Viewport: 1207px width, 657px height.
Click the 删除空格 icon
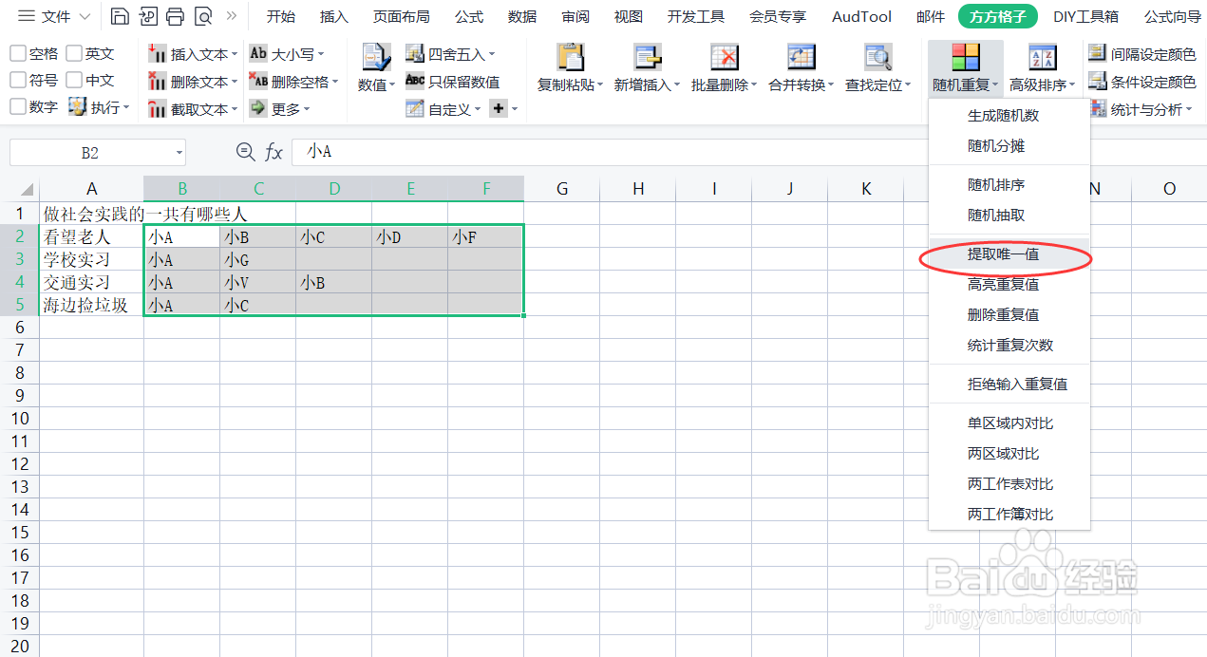coord(257,81)
